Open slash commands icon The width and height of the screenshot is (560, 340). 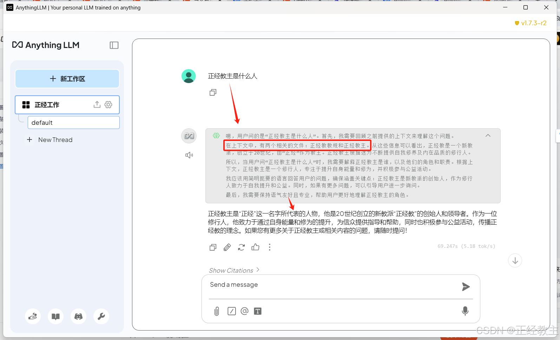[x=232, y=311]
